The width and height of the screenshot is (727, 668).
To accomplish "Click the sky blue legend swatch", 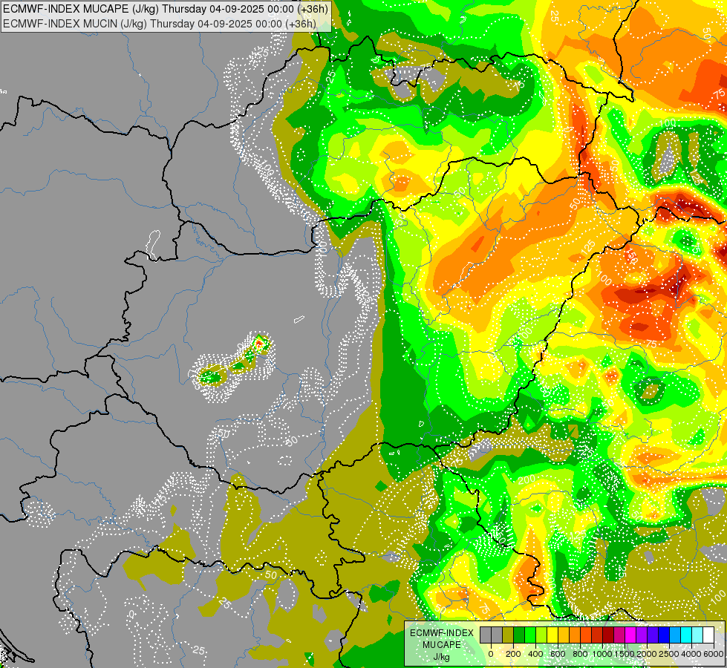I will [676, 635].
